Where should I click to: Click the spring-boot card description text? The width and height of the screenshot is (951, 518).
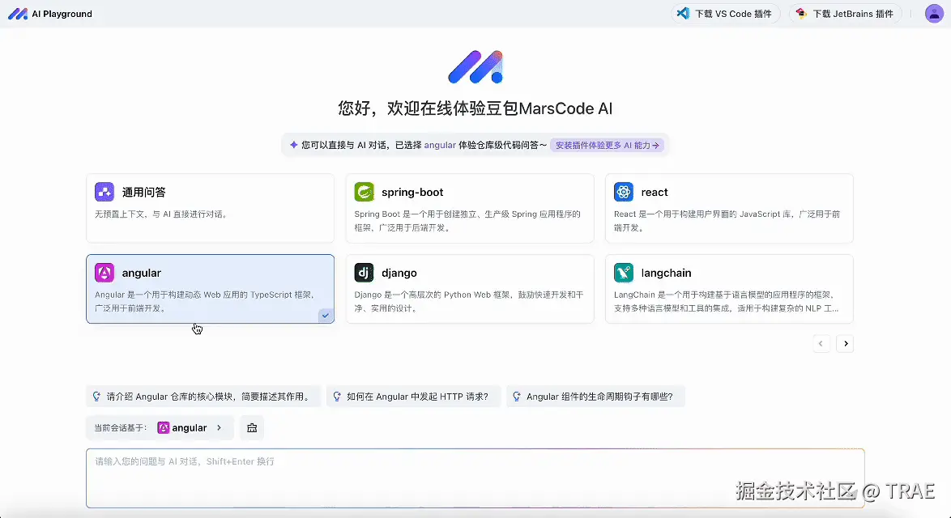point(467,220)
